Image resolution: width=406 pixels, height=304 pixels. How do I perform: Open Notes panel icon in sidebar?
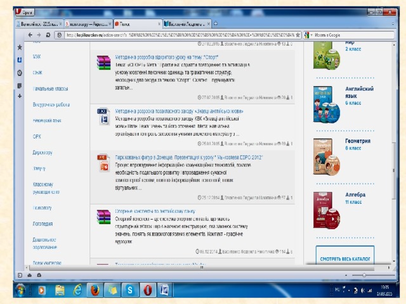point(20,85)
